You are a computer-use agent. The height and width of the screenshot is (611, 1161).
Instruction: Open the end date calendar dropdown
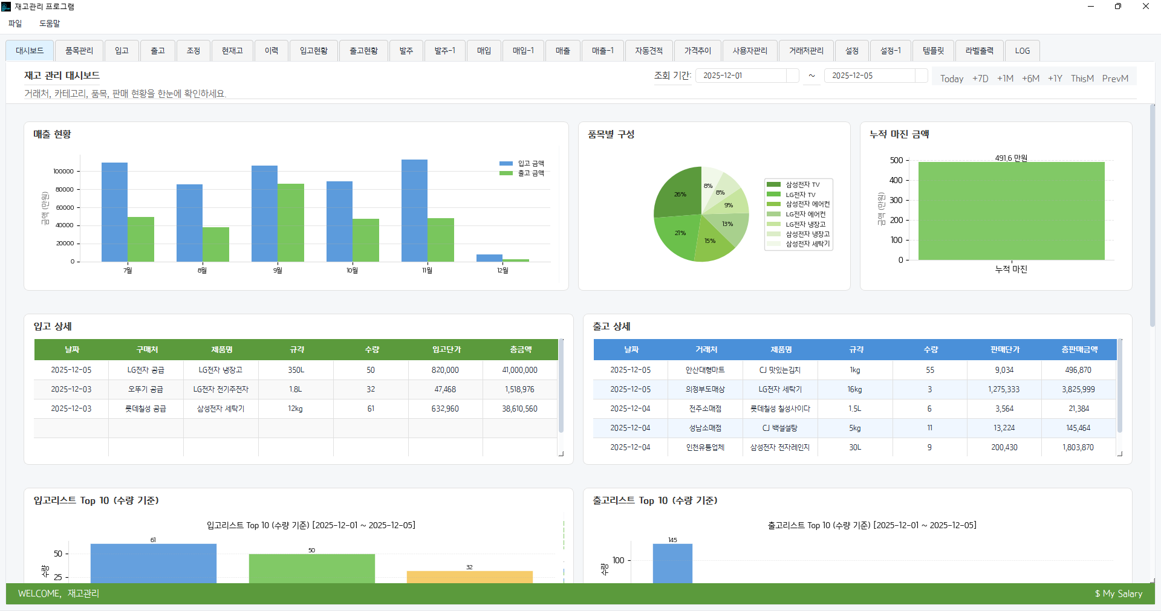pyautogui.click(x=921, y=76)
